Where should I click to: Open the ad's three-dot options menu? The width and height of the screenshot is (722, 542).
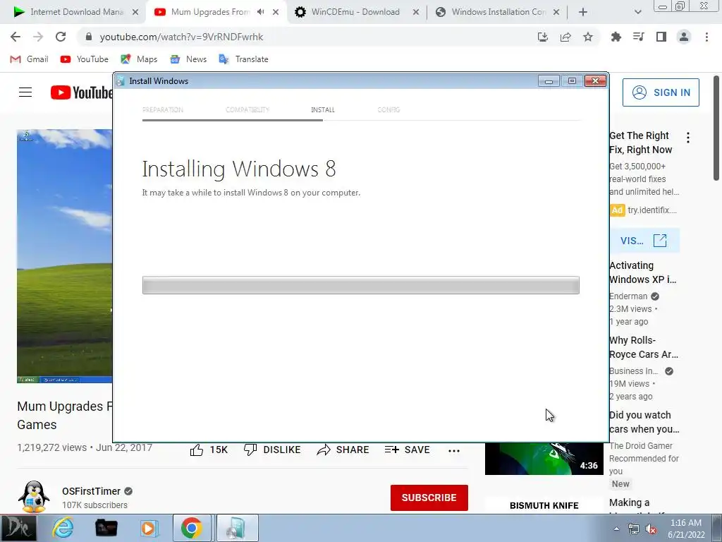click(x=688, y=138)
